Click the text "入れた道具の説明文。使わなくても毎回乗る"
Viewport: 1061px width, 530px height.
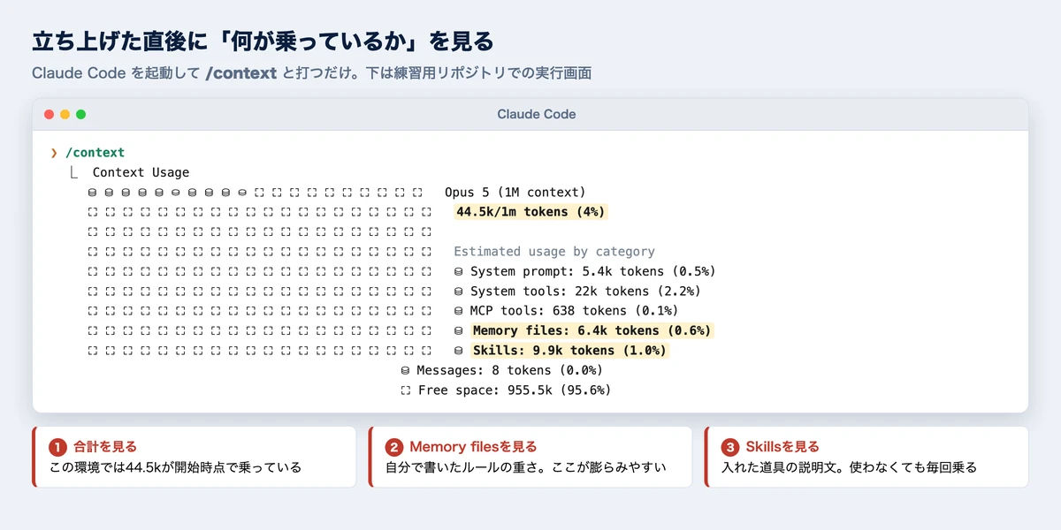click(849, 467)
